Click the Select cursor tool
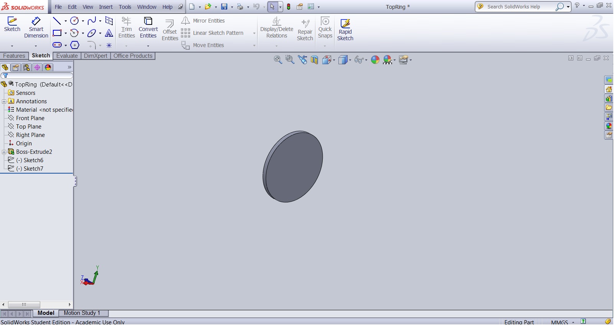The image size is (614, 329). point(272,7)
